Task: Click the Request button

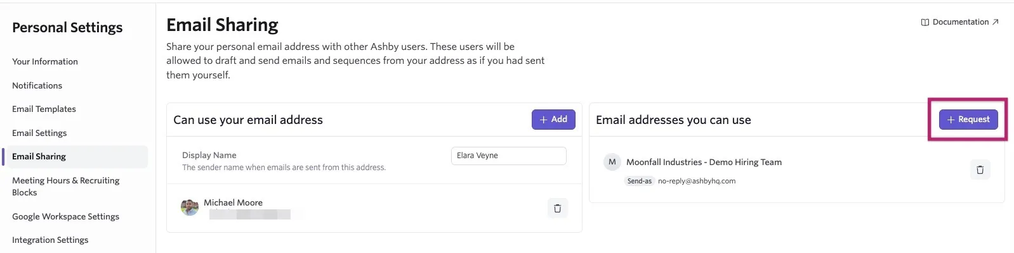Action: [x=968, y=120]
